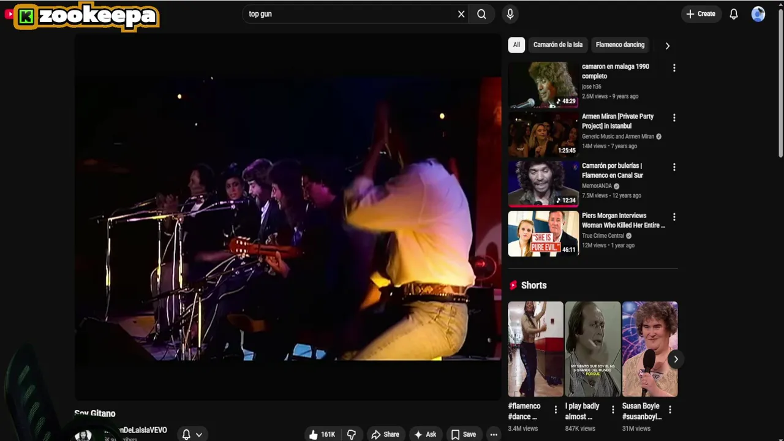Viewport: 784px width, 441px height.
Task: Open options for 'Camarón por bulerías' video
Action: coord(674,167)
